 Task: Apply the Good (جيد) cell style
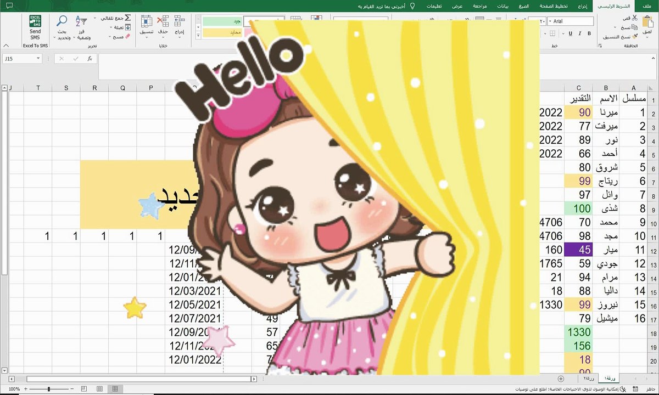click(x=222, y=21)
